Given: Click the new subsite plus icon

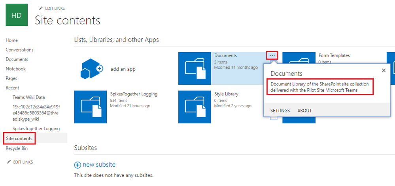Looking at the screenshot, I should (x=77, y=165).
